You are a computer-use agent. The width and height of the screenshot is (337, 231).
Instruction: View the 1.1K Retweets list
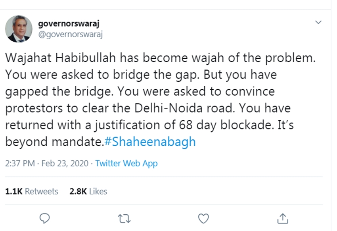(31, 191)
